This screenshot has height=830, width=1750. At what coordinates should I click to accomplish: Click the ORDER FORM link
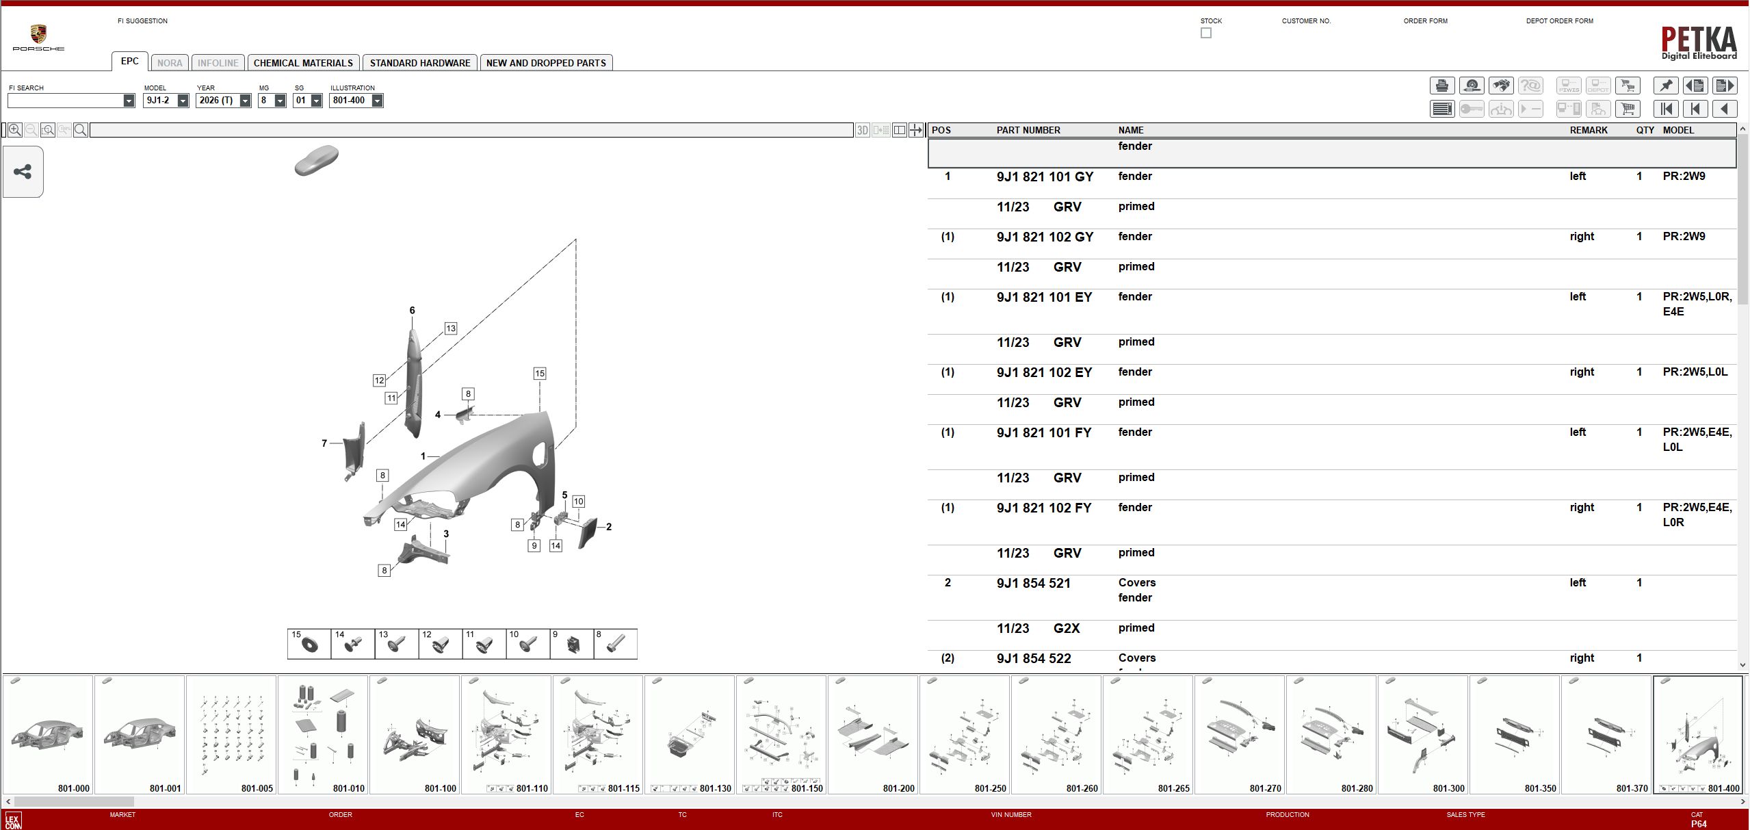coord(1425,21)
